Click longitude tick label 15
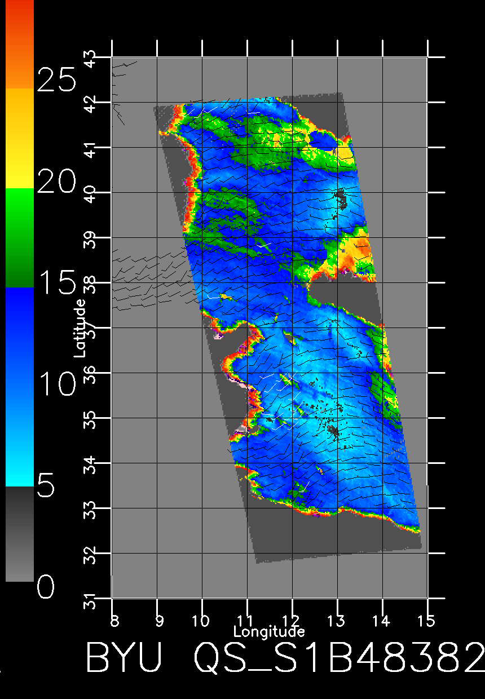This screenshot has width=485, height=699. [x=427, y=621]
